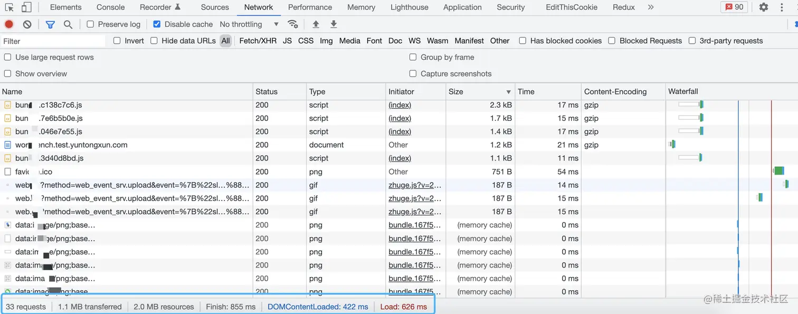Filter requests by Img type
The height and width of the screenshot is (314, 798).
tap(326, 41)
